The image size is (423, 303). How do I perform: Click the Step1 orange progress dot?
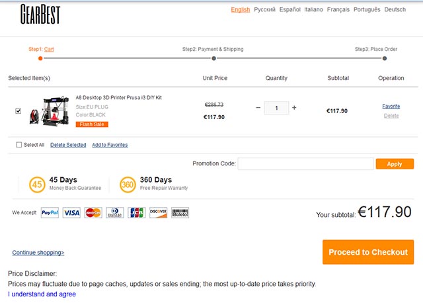(x=40, y=58)
